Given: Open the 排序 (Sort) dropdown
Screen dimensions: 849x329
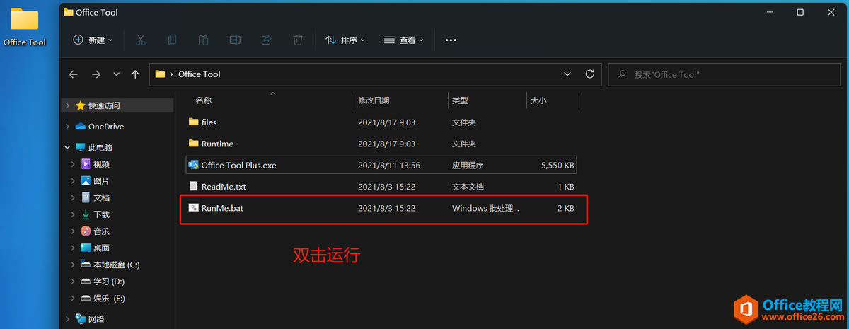Looking at the screenshot, I should coord(345,40).
